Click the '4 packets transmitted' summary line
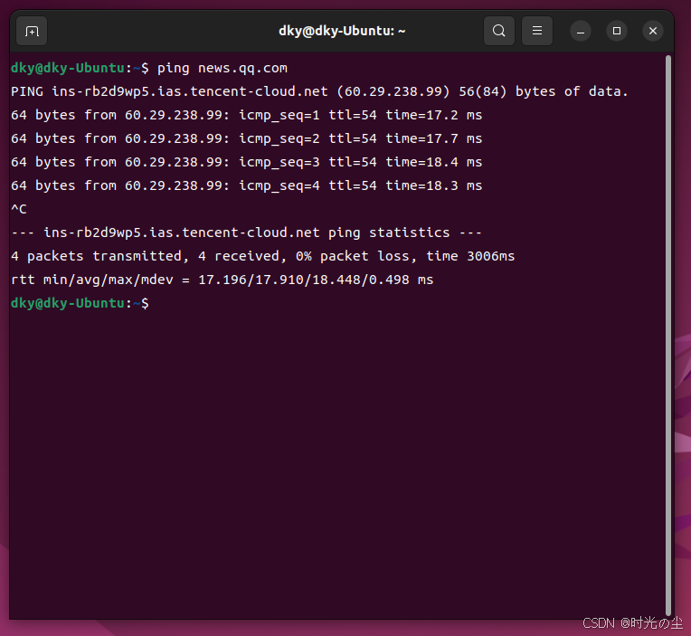 pyautogui.click(x=262, y=256)
